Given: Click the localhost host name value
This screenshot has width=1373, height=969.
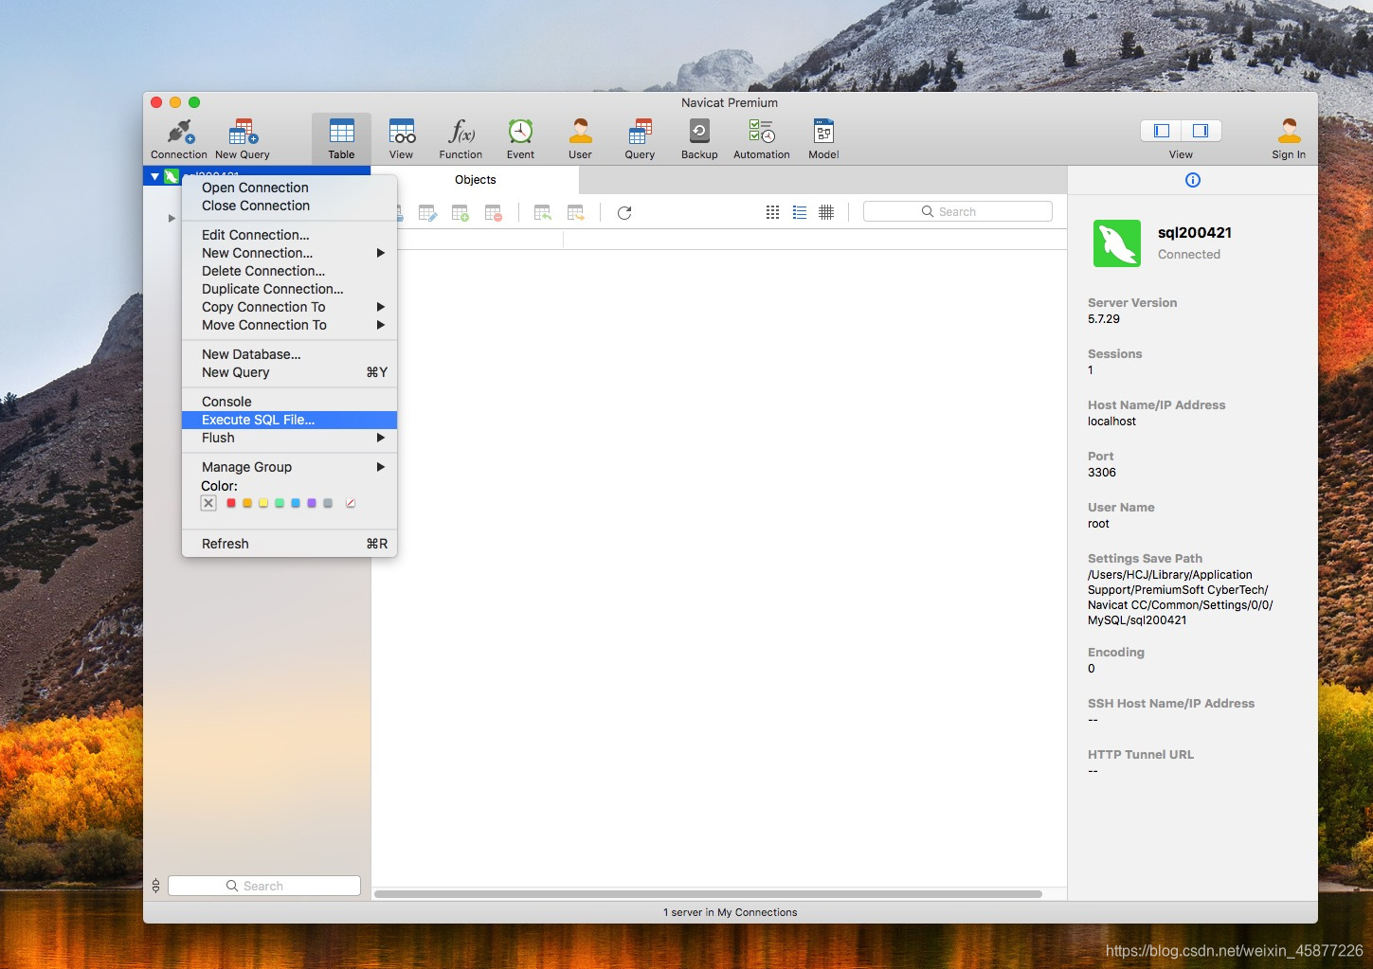Looking at the screenshot, I should point(1111,422).
